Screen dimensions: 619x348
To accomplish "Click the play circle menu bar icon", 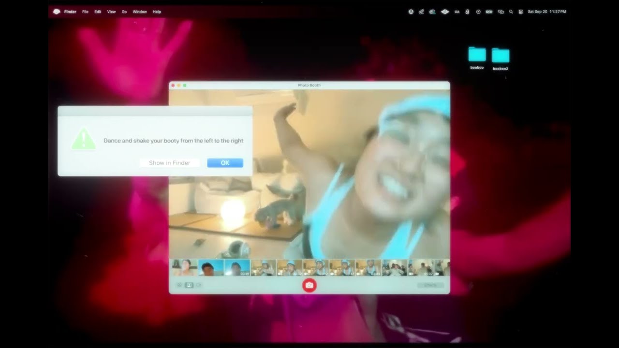I will click(478, 12).
